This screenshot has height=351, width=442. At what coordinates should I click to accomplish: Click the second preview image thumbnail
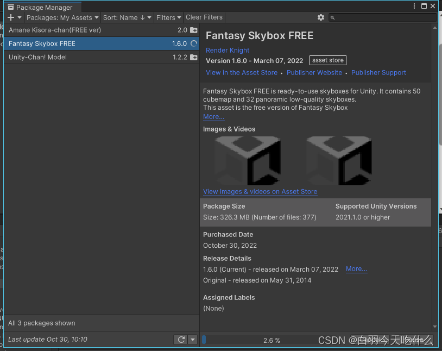338,161
